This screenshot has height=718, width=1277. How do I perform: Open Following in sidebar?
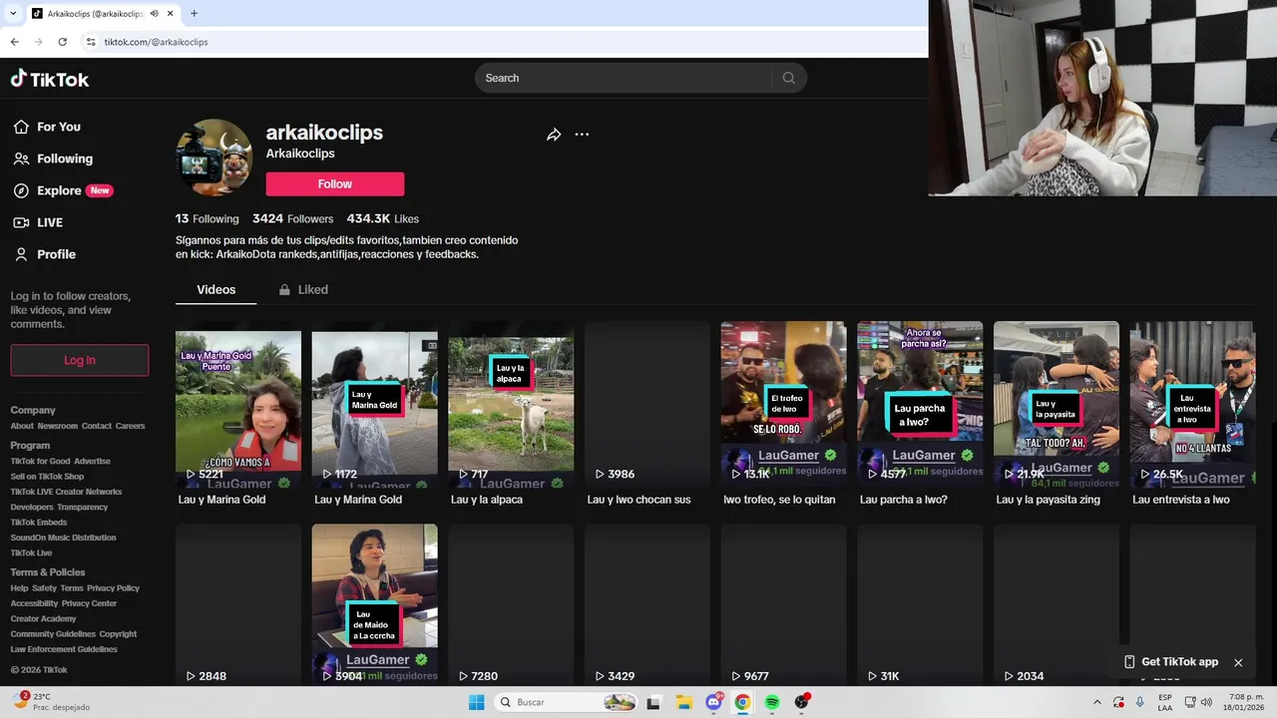(x=53, y=159)
